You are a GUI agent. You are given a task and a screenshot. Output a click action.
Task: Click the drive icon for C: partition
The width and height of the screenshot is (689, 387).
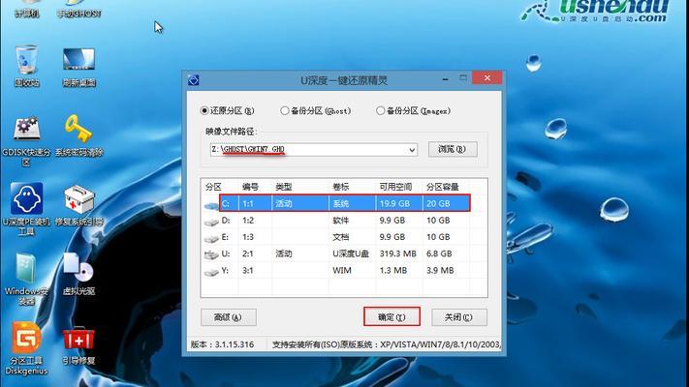tap(211, 204)
